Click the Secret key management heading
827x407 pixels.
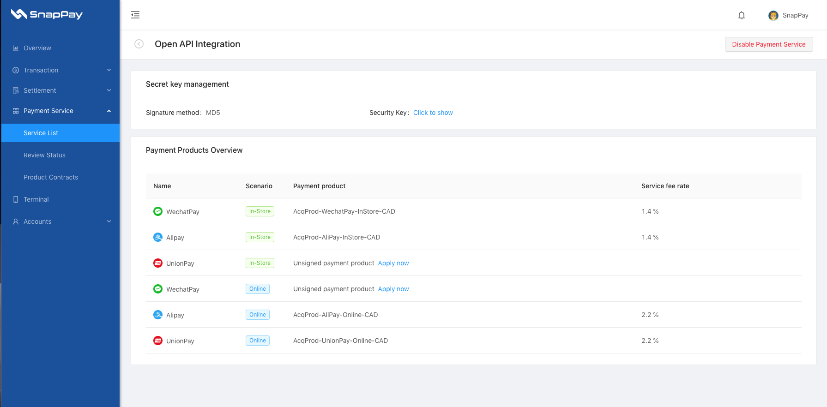(187, 84)
